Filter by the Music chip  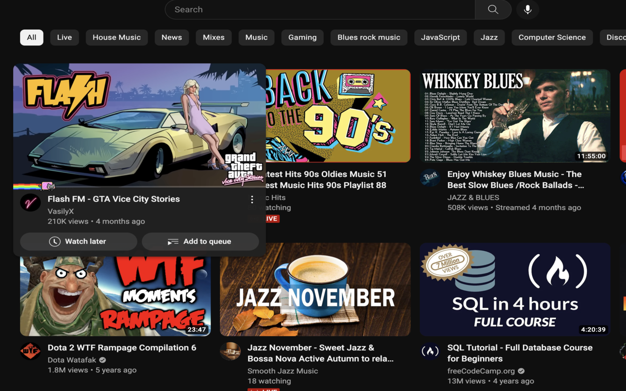pos(257,38)
